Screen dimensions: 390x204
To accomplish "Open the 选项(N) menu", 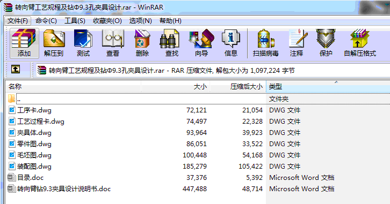I will (x=141, y=20).
